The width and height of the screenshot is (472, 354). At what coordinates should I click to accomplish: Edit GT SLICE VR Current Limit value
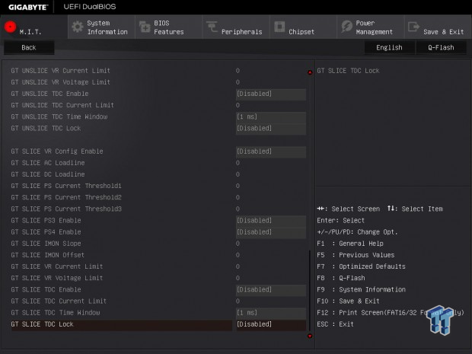[x=238, y=266]
